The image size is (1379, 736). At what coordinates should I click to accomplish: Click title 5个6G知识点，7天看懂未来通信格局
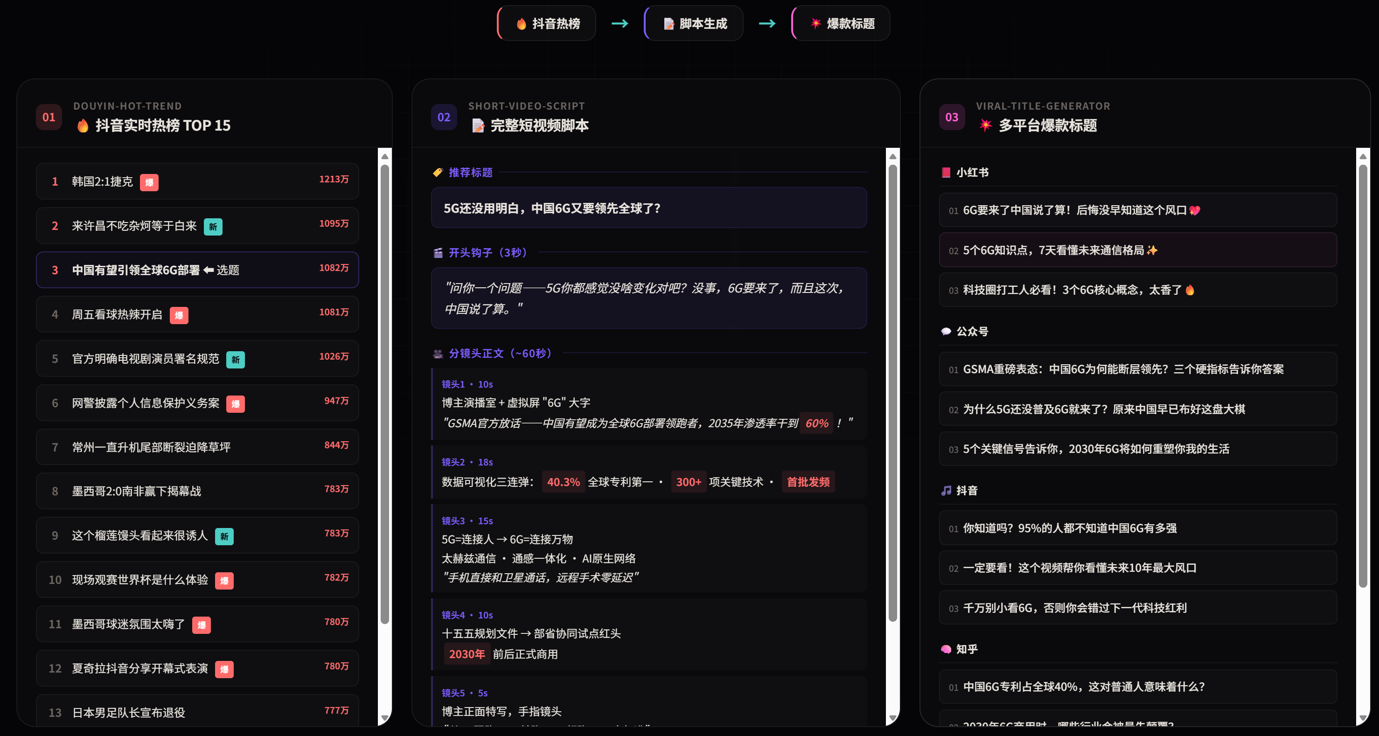[1138, 250]
